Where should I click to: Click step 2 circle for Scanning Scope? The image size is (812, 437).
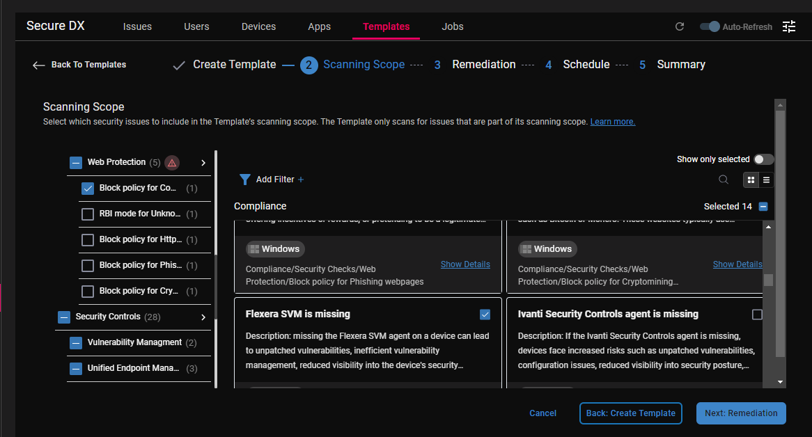309,65
